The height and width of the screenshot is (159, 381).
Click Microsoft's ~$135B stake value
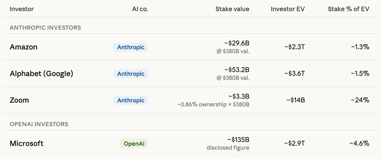[x=238, y=140]
